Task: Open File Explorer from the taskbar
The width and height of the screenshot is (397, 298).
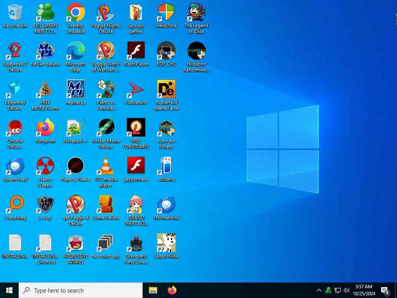Action: (153, 290)
